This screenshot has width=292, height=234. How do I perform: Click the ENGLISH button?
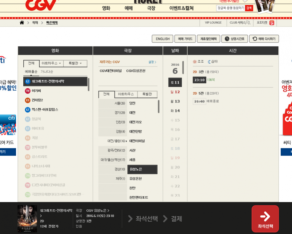(163, 39)
